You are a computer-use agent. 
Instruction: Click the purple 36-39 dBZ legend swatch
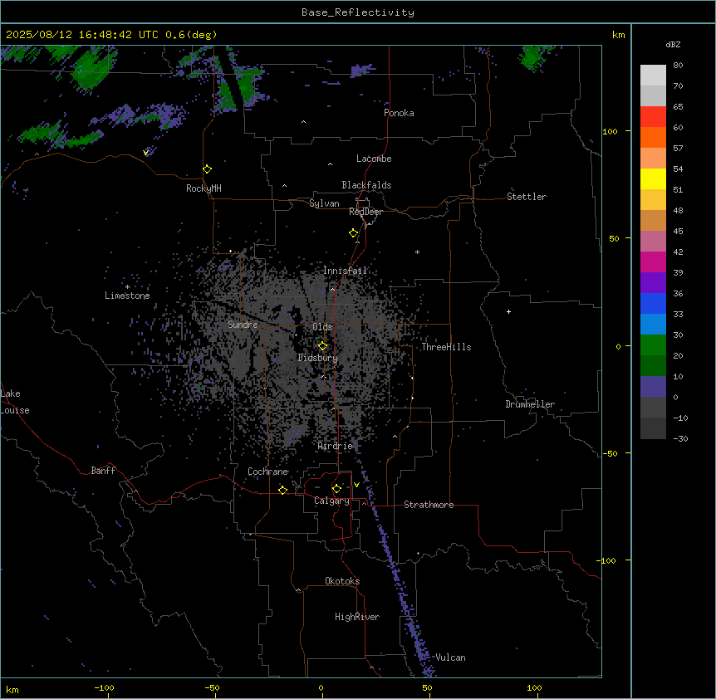click(x=653, y=283)
